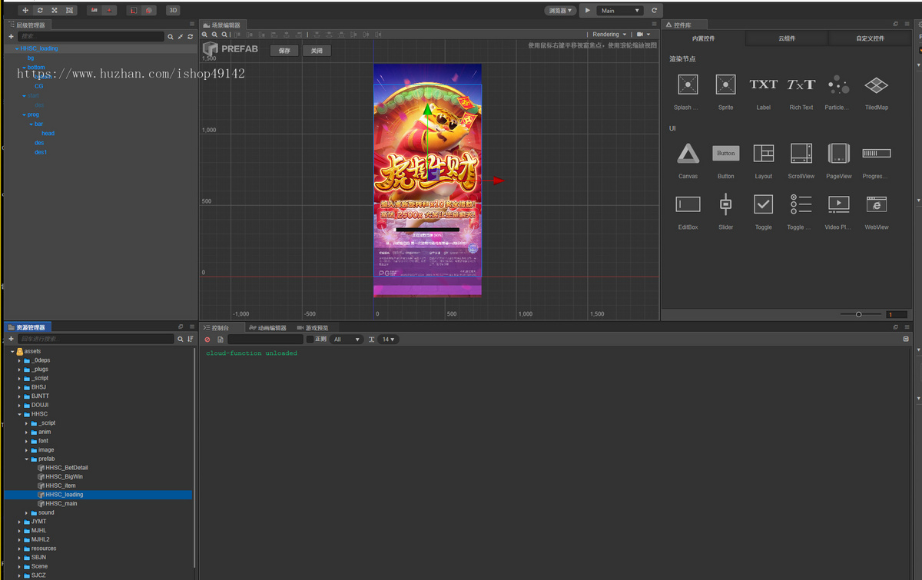Select the TiledMap node icon
The height and width of the screenshot is (580, 922).
point(876,85)
